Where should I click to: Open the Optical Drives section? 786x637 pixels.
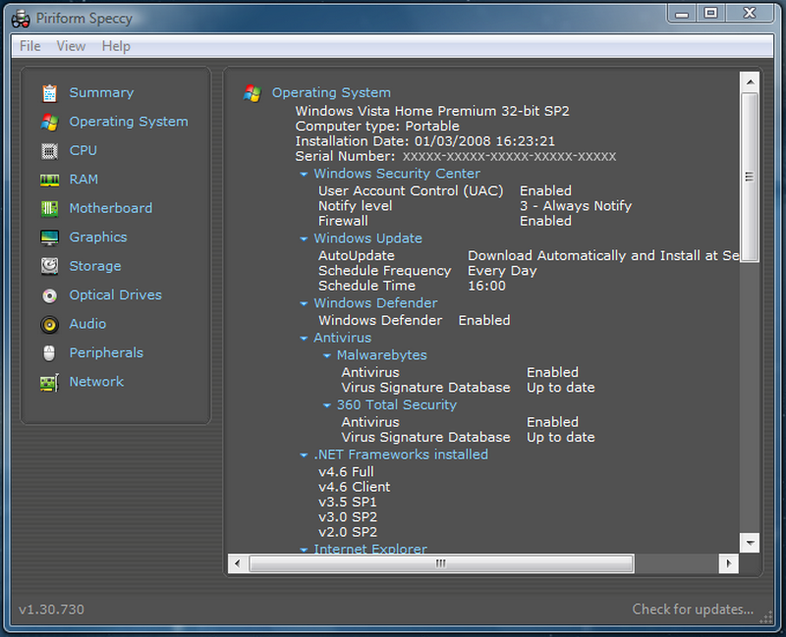click(116, 295)
